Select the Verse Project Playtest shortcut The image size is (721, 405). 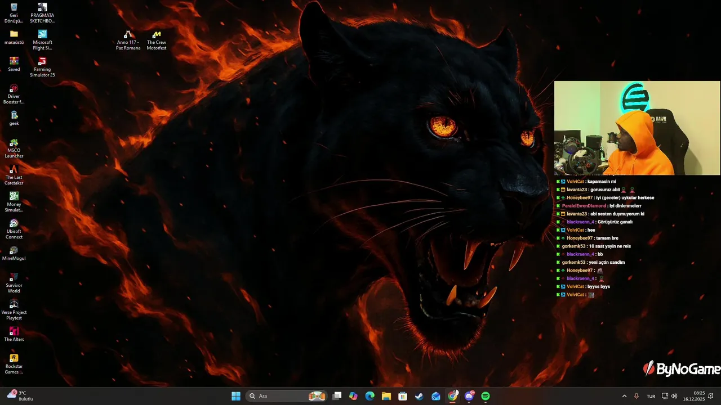click(x=14, y=310)
